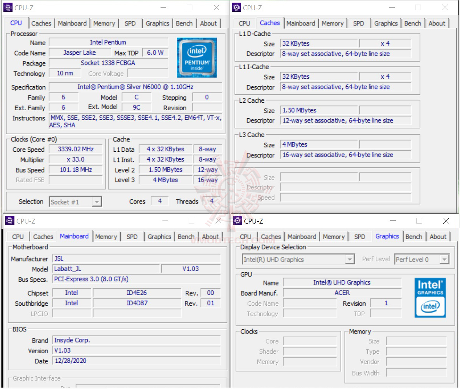Image resolution: width=460 pixels, height=389 pixels.
Task: Click the Max TDP value 6.0 W
Action: [x=155, y=52]
